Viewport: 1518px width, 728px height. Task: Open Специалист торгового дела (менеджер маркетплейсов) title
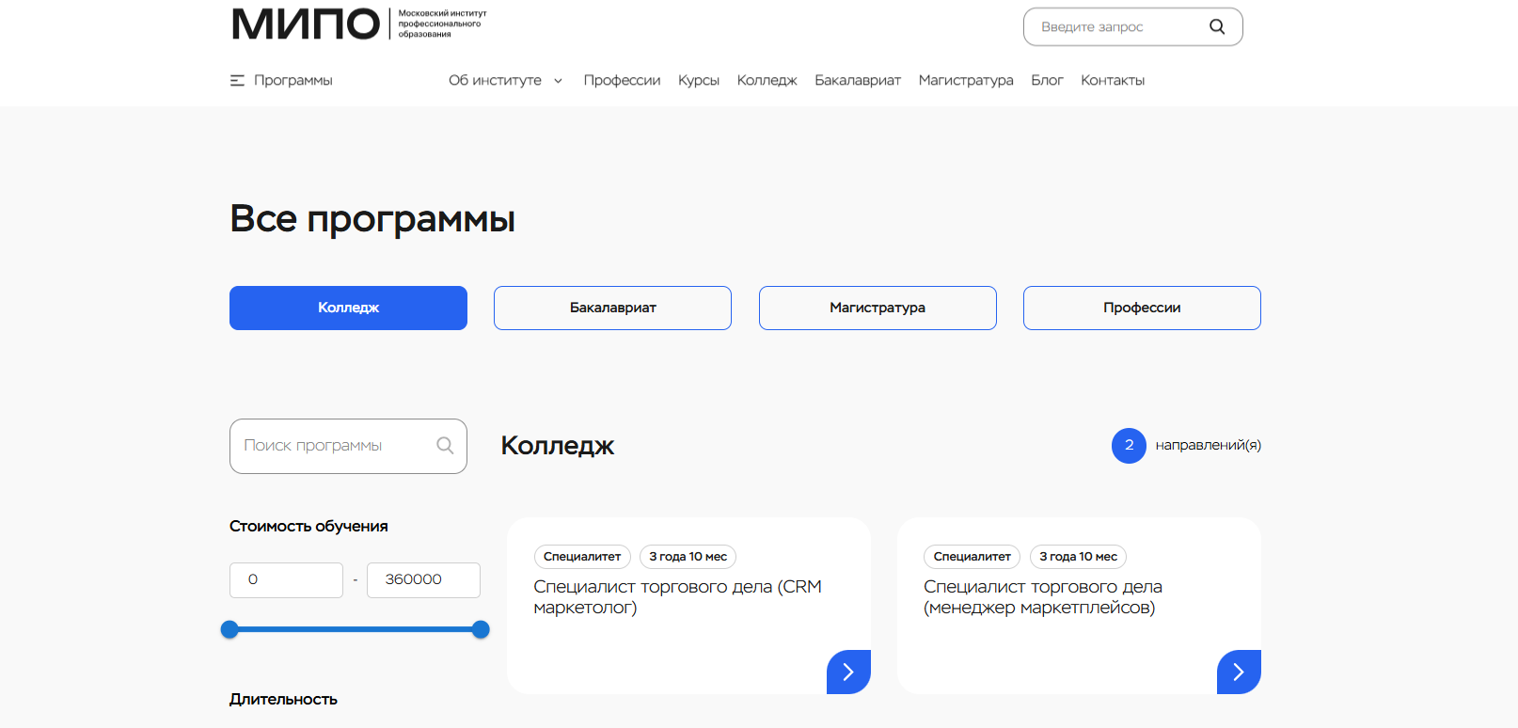pos(1042,596)
